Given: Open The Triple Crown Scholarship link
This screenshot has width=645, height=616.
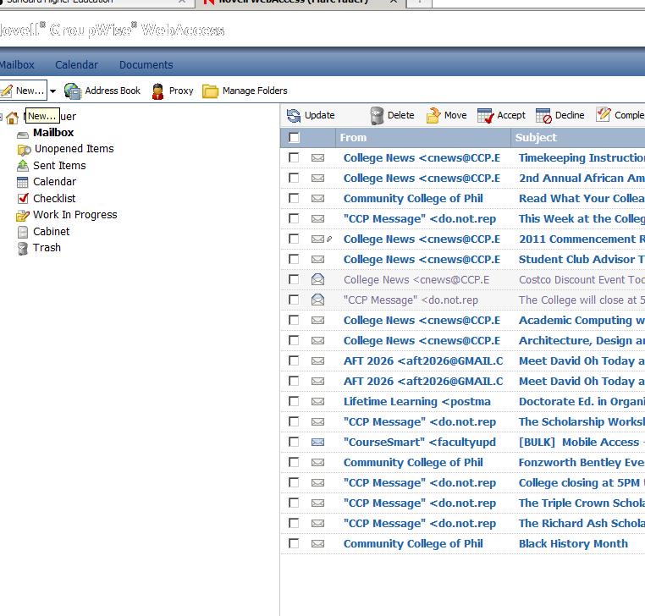Looking at the screenshot, I should coord(582,503).
